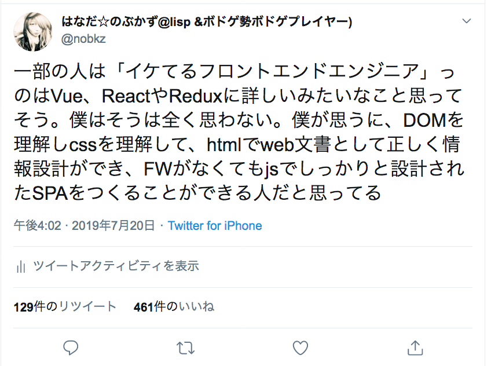Click the 461 likes count number

(x=144, y=307)
